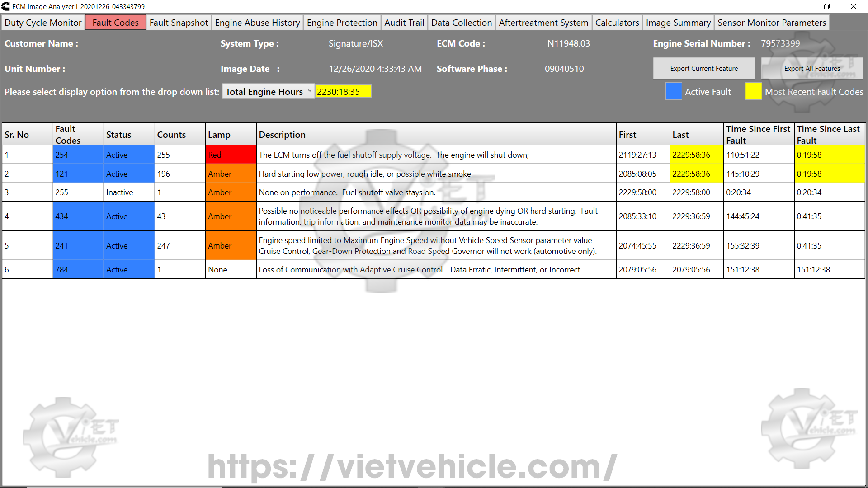This screenshot has width=868, height=488.
Task: Click the Cummins app icon in title bar
Action: coord(5,6)
